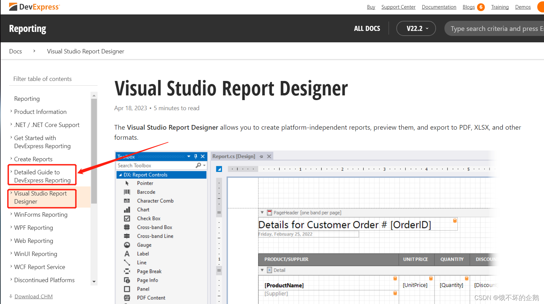Click the DevExpress logo
The width and height of the screenshot is (544, 304).
click(34, 7)
